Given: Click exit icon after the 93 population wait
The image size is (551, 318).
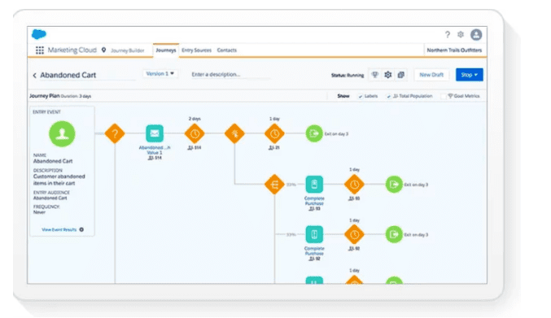Looking at the screenshot, I should 394,185.
